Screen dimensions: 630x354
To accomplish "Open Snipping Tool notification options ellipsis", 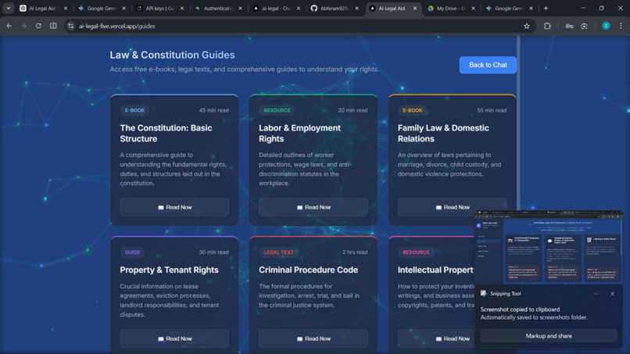I will [596, 294].
